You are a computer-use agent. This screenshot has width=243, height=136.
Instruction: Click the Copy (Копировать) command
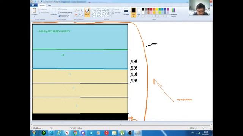click(44, 12)
